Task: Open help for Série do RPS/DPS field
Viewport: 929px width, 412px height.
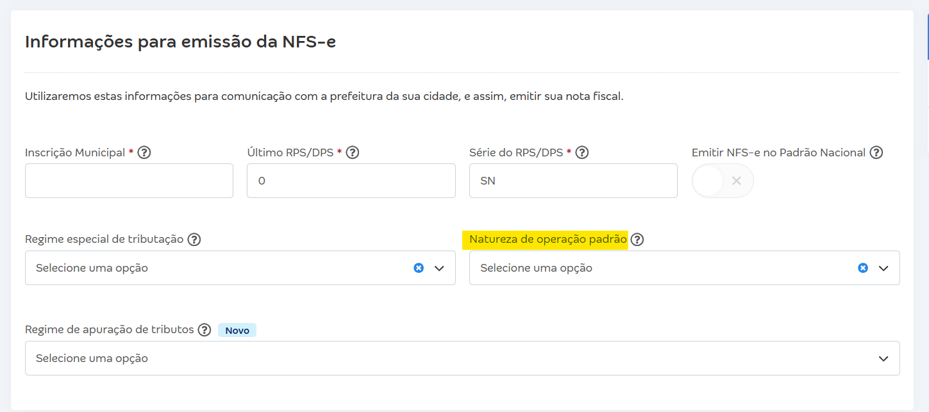Action: coord(582,152)
